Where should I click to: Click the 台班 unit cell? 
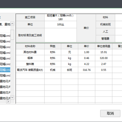tap(69, 70)
